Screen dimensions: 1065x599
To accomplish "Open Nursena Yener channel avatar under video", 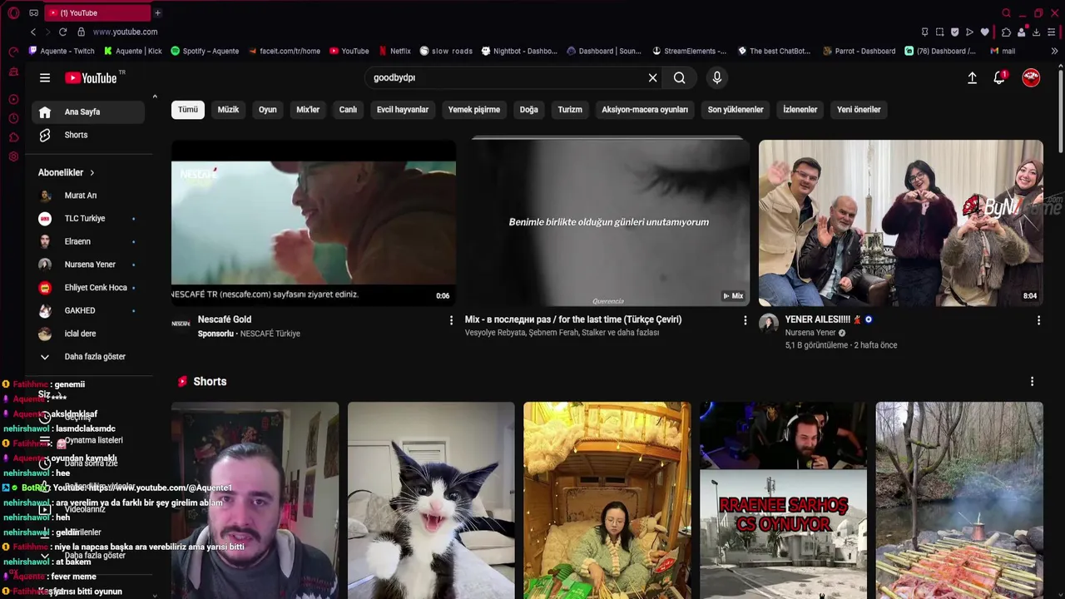I will click(x=768, y=324).
